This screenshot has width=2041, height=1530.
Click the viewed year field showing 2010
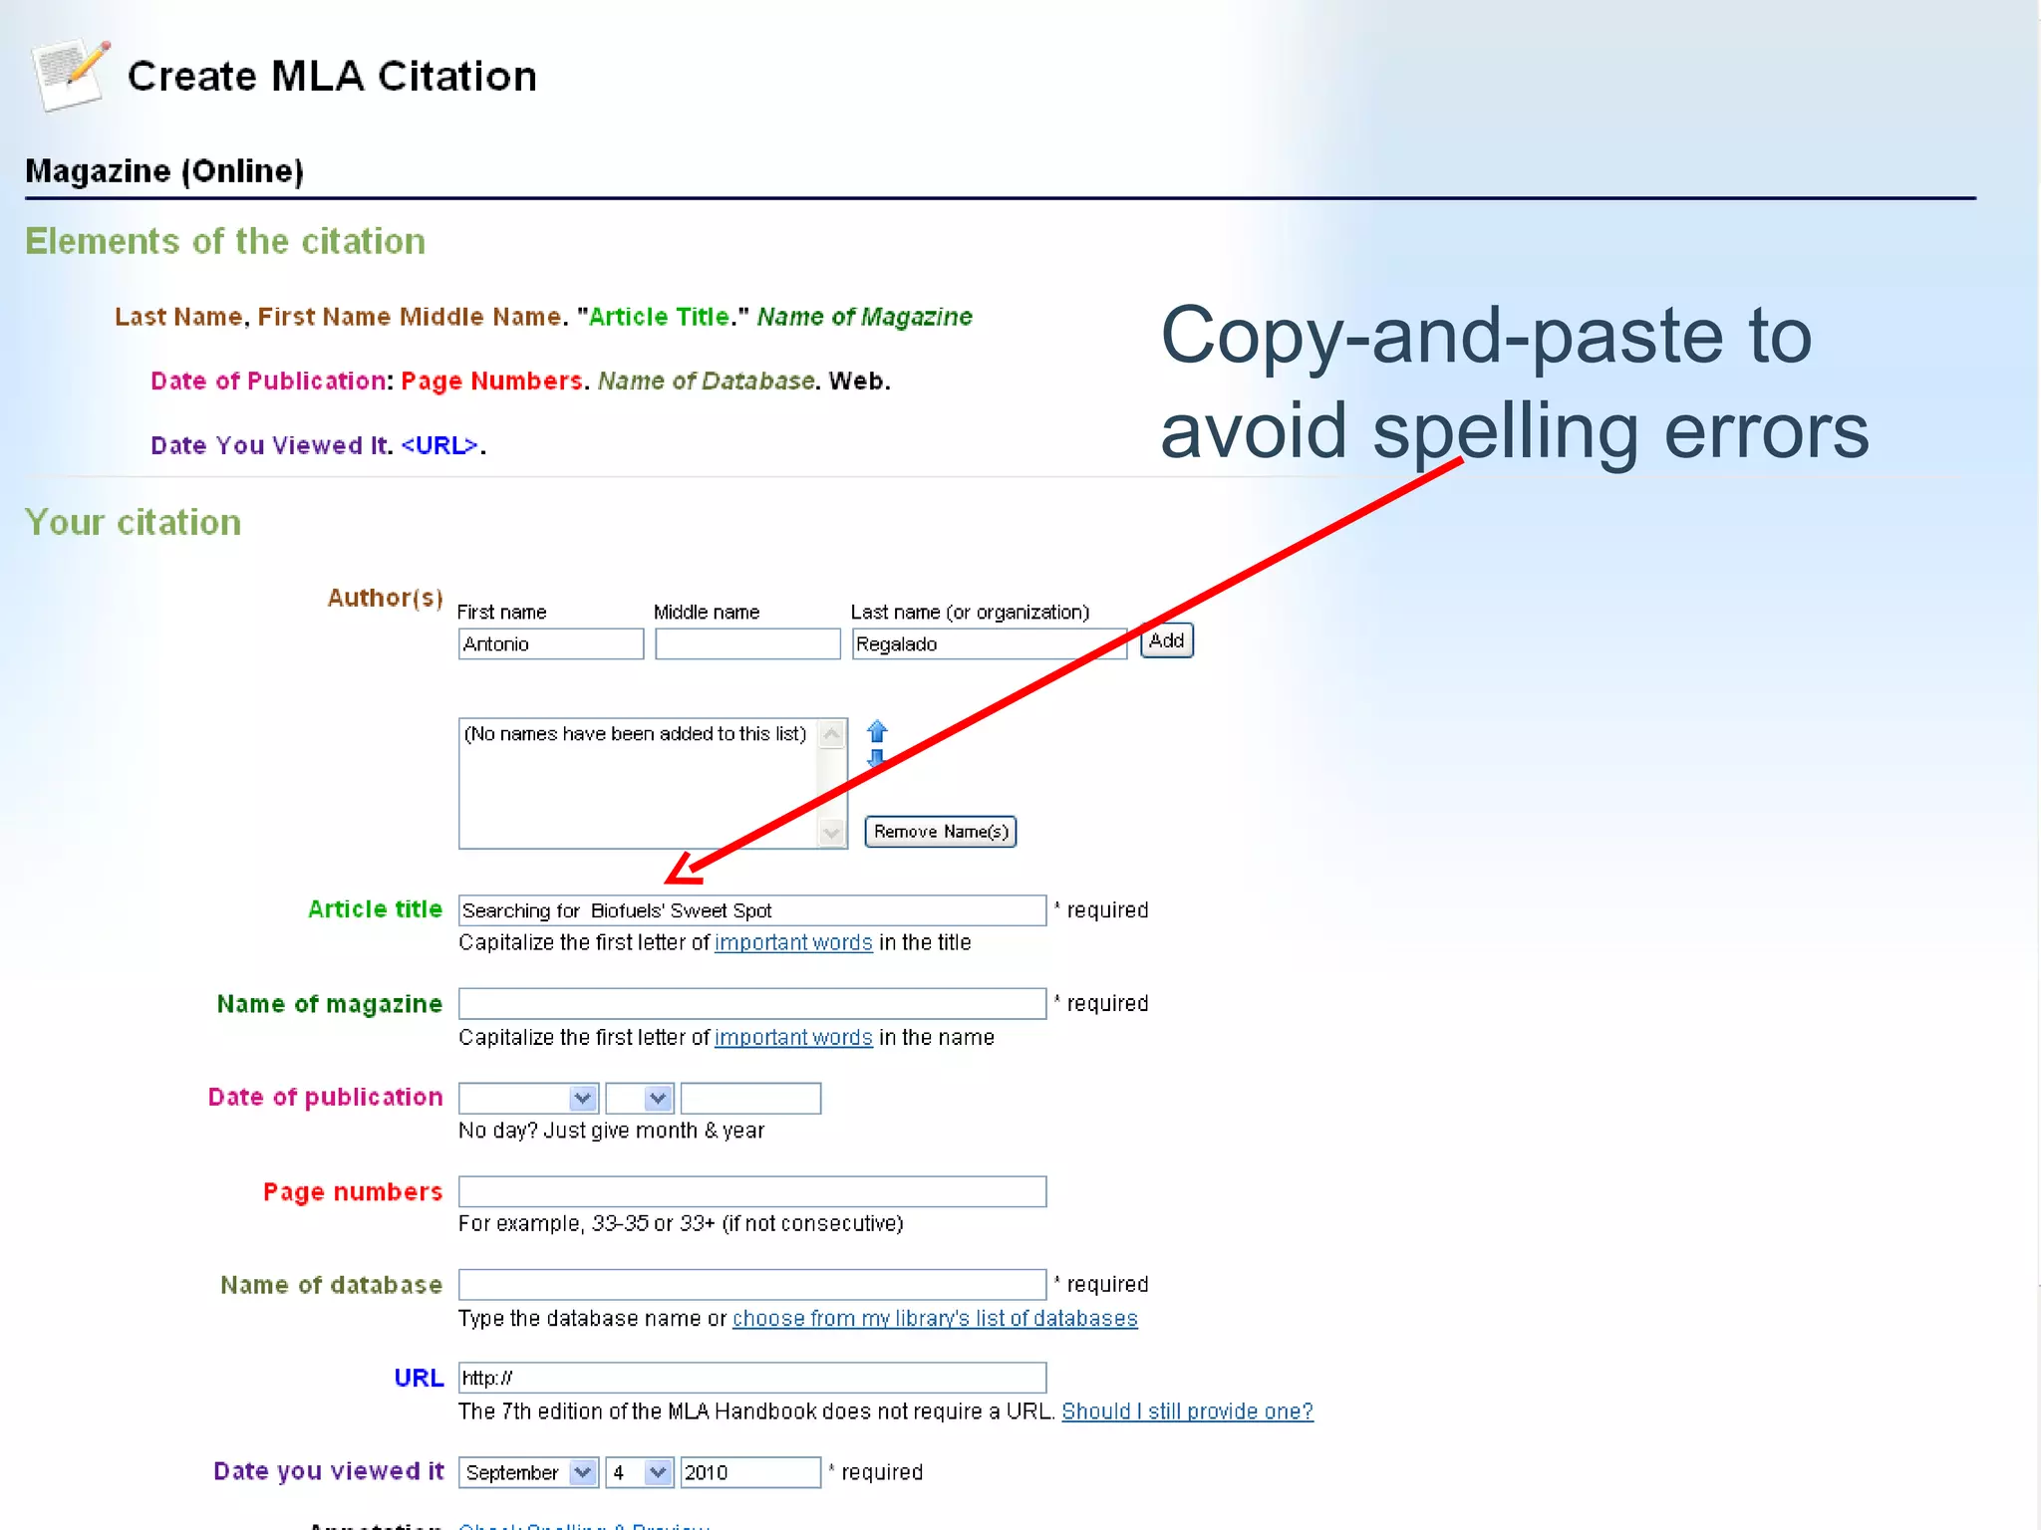tap(750, 1472)
